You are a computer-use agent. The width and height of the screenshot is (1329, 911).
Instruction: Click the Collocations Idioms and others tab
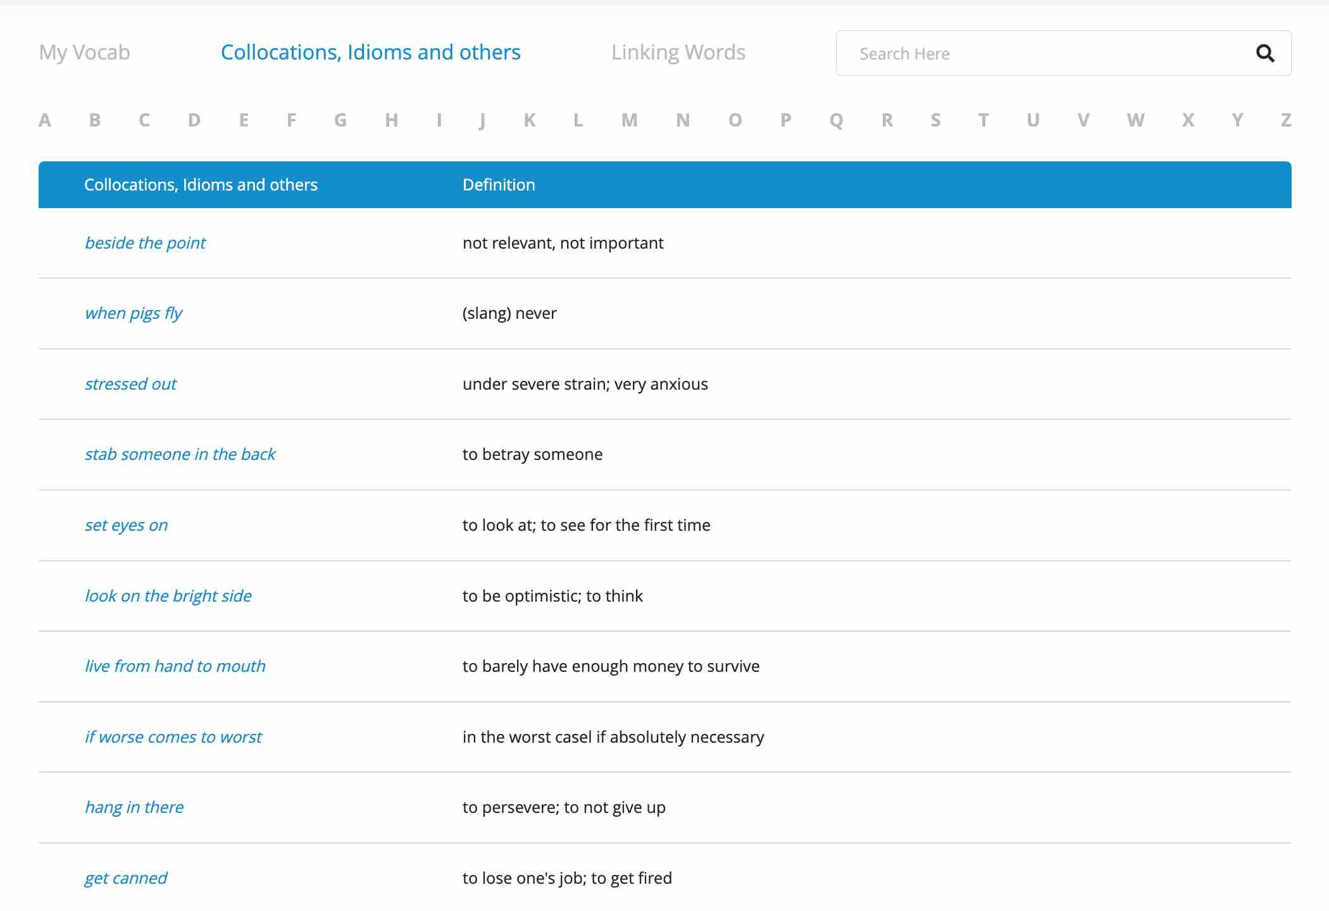[x=371, y=51]
